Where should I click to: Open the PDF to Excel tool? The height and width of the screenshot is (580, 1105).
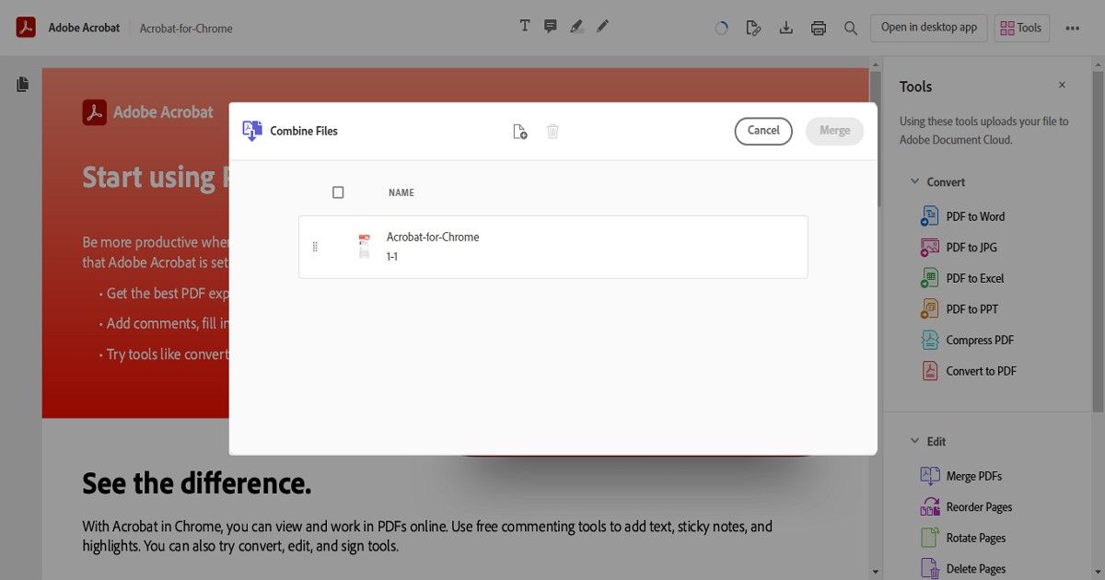click(x=962, y=278)
